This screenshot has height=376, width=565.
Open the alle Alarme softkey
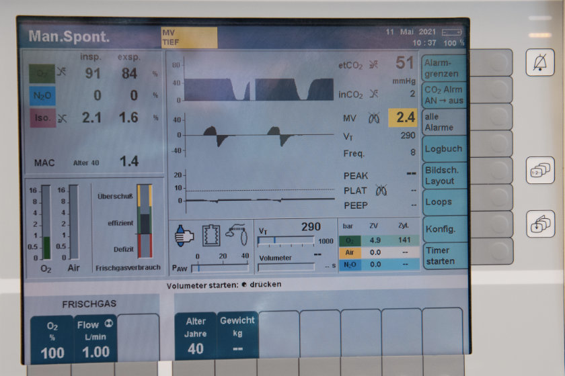[444, 122]
